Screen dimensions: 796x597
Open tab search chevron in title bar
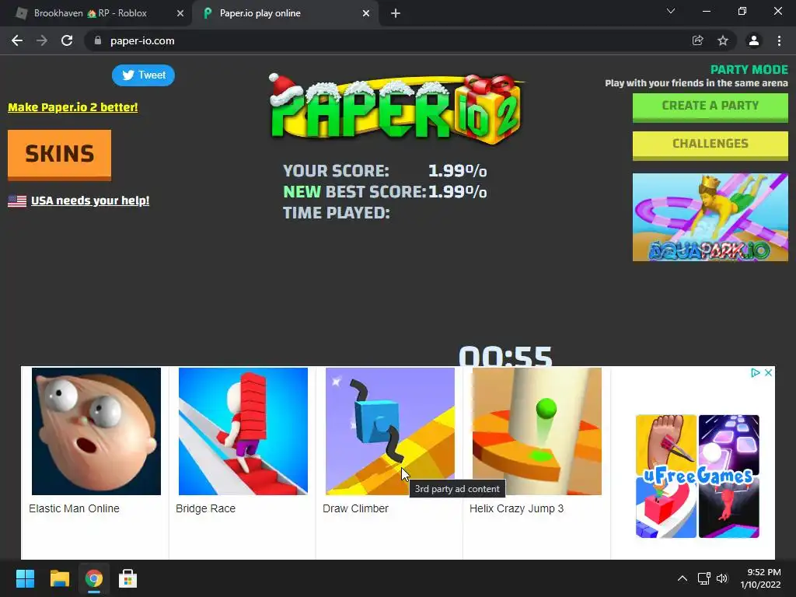671,11
